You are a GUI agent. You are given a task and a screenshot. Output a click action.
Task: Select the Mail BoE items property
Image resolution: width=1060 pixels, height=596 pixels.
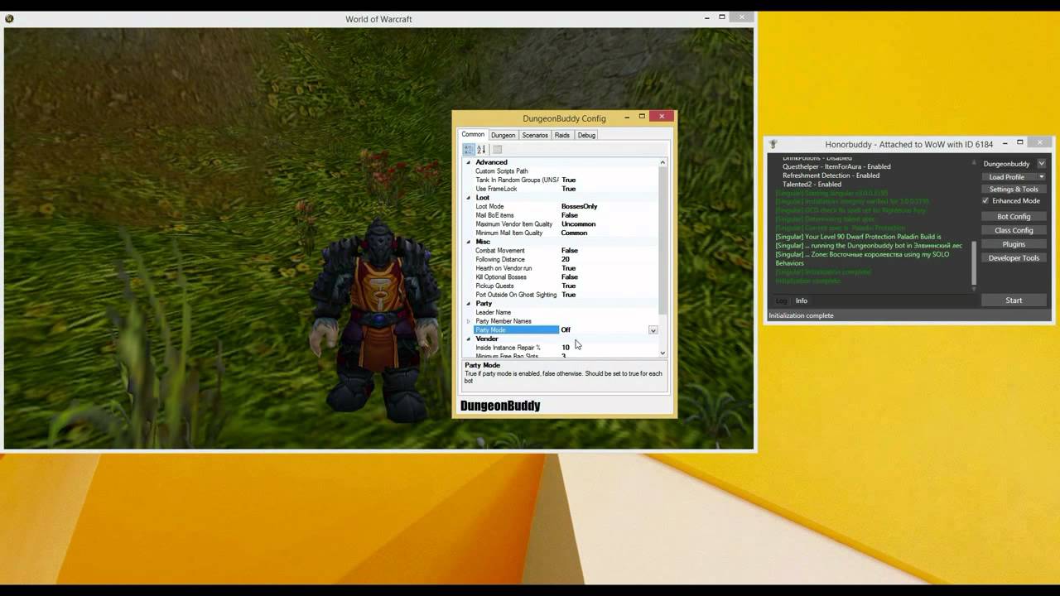[495, 215]
